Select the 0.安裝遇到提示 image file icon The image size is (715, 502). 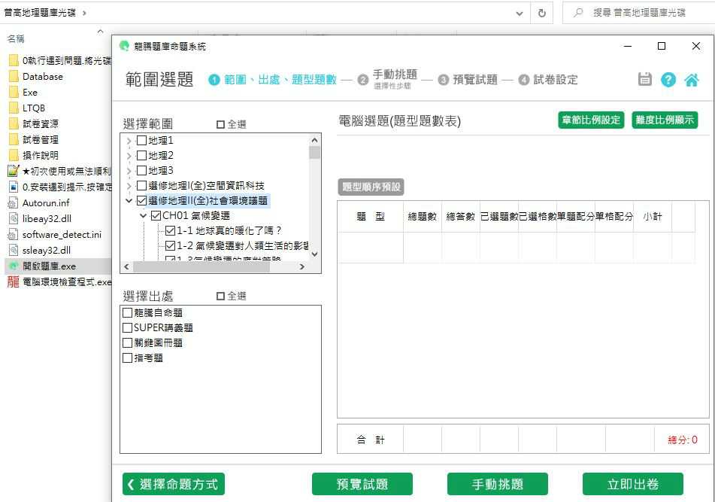click(14, 187)
